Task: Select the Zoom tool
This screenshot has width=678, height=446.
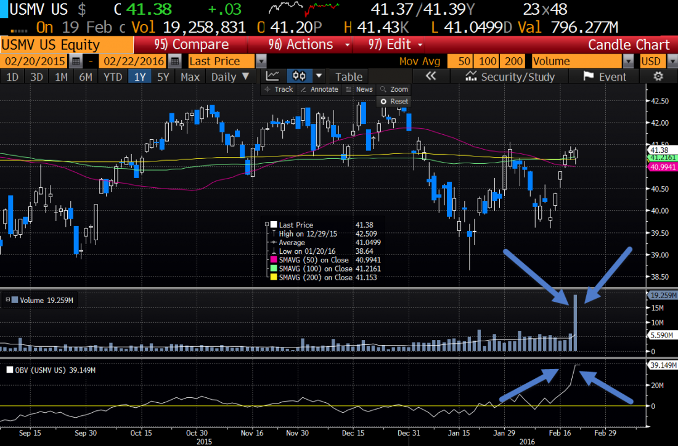Action: 394,89
